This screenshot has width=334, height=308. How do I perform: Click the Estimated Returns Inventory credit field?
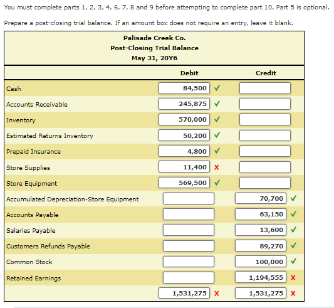pos(265,135)
